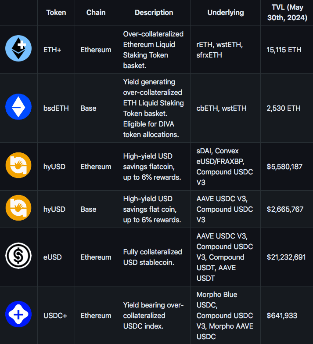This screenshot has height=344, width=313.
Task: Click the ETH+ token name
Action: tap(53, 50)
